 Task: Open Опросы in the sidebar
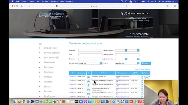(48, 77)
